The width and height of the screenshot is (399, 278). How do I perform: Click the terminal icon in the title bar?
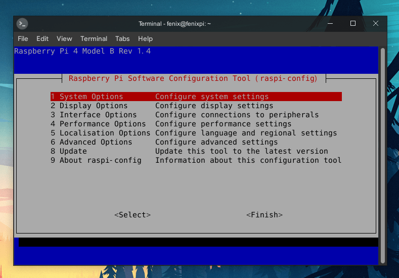pos(22,24)
